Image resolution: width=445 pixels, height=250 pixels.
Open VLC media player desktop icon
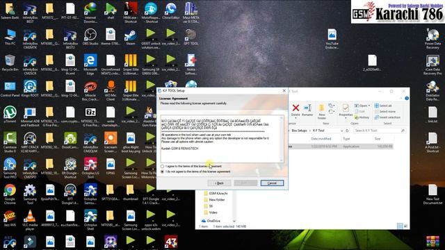click(x=30, y=221)
